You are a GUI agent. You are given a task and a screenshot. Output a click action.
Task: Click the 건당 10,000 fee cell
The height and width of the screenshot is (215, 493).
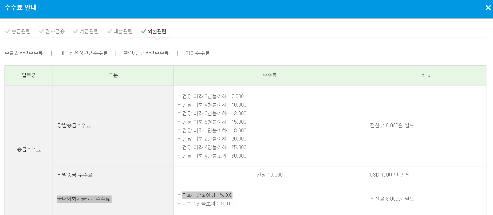270,175
